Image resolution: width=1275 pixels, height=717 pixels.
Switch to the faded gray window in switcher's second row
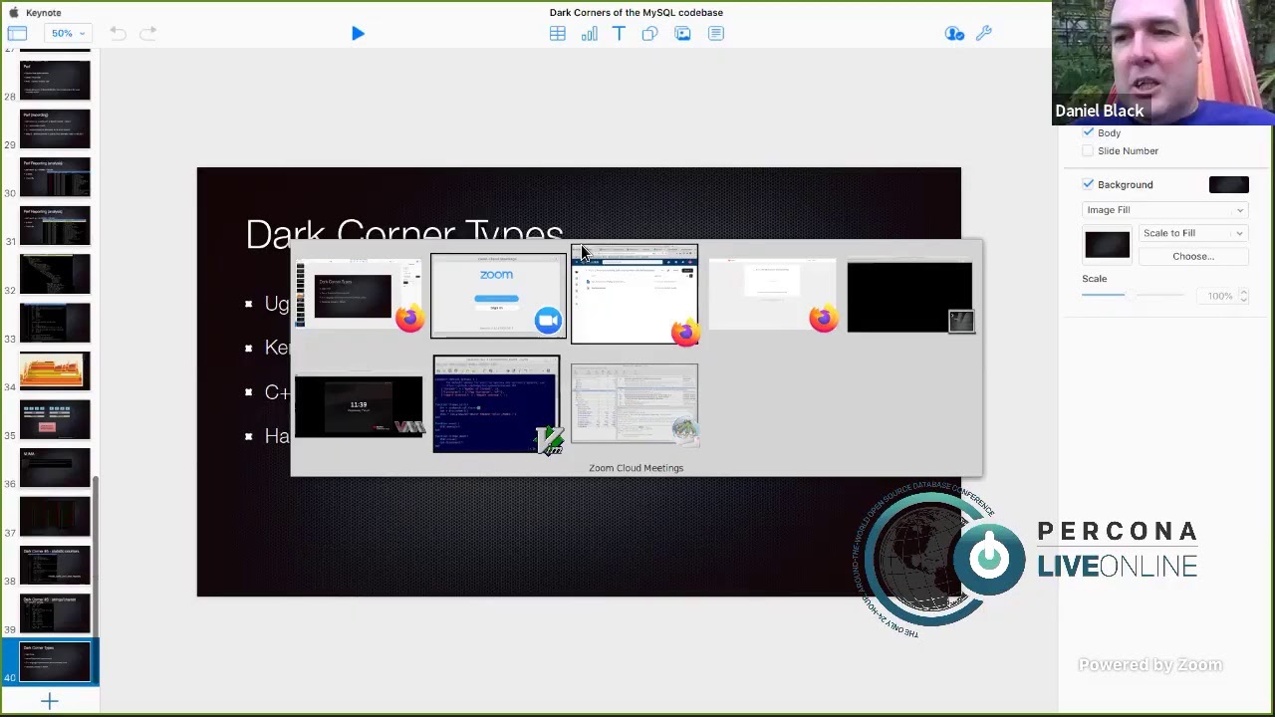click(635, 402)
